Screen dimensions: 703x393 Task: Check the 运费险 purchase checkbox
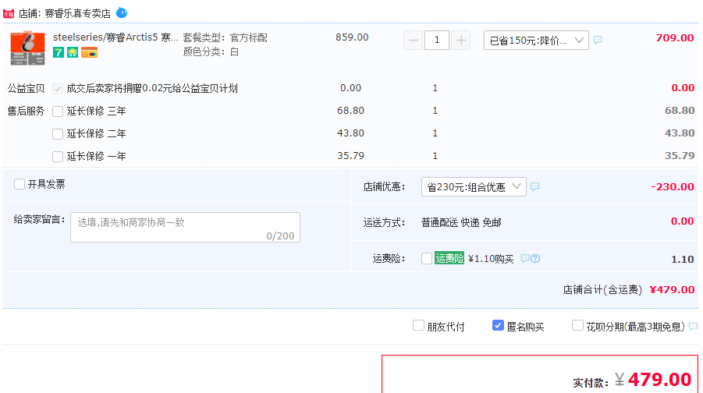click(427, 259)
